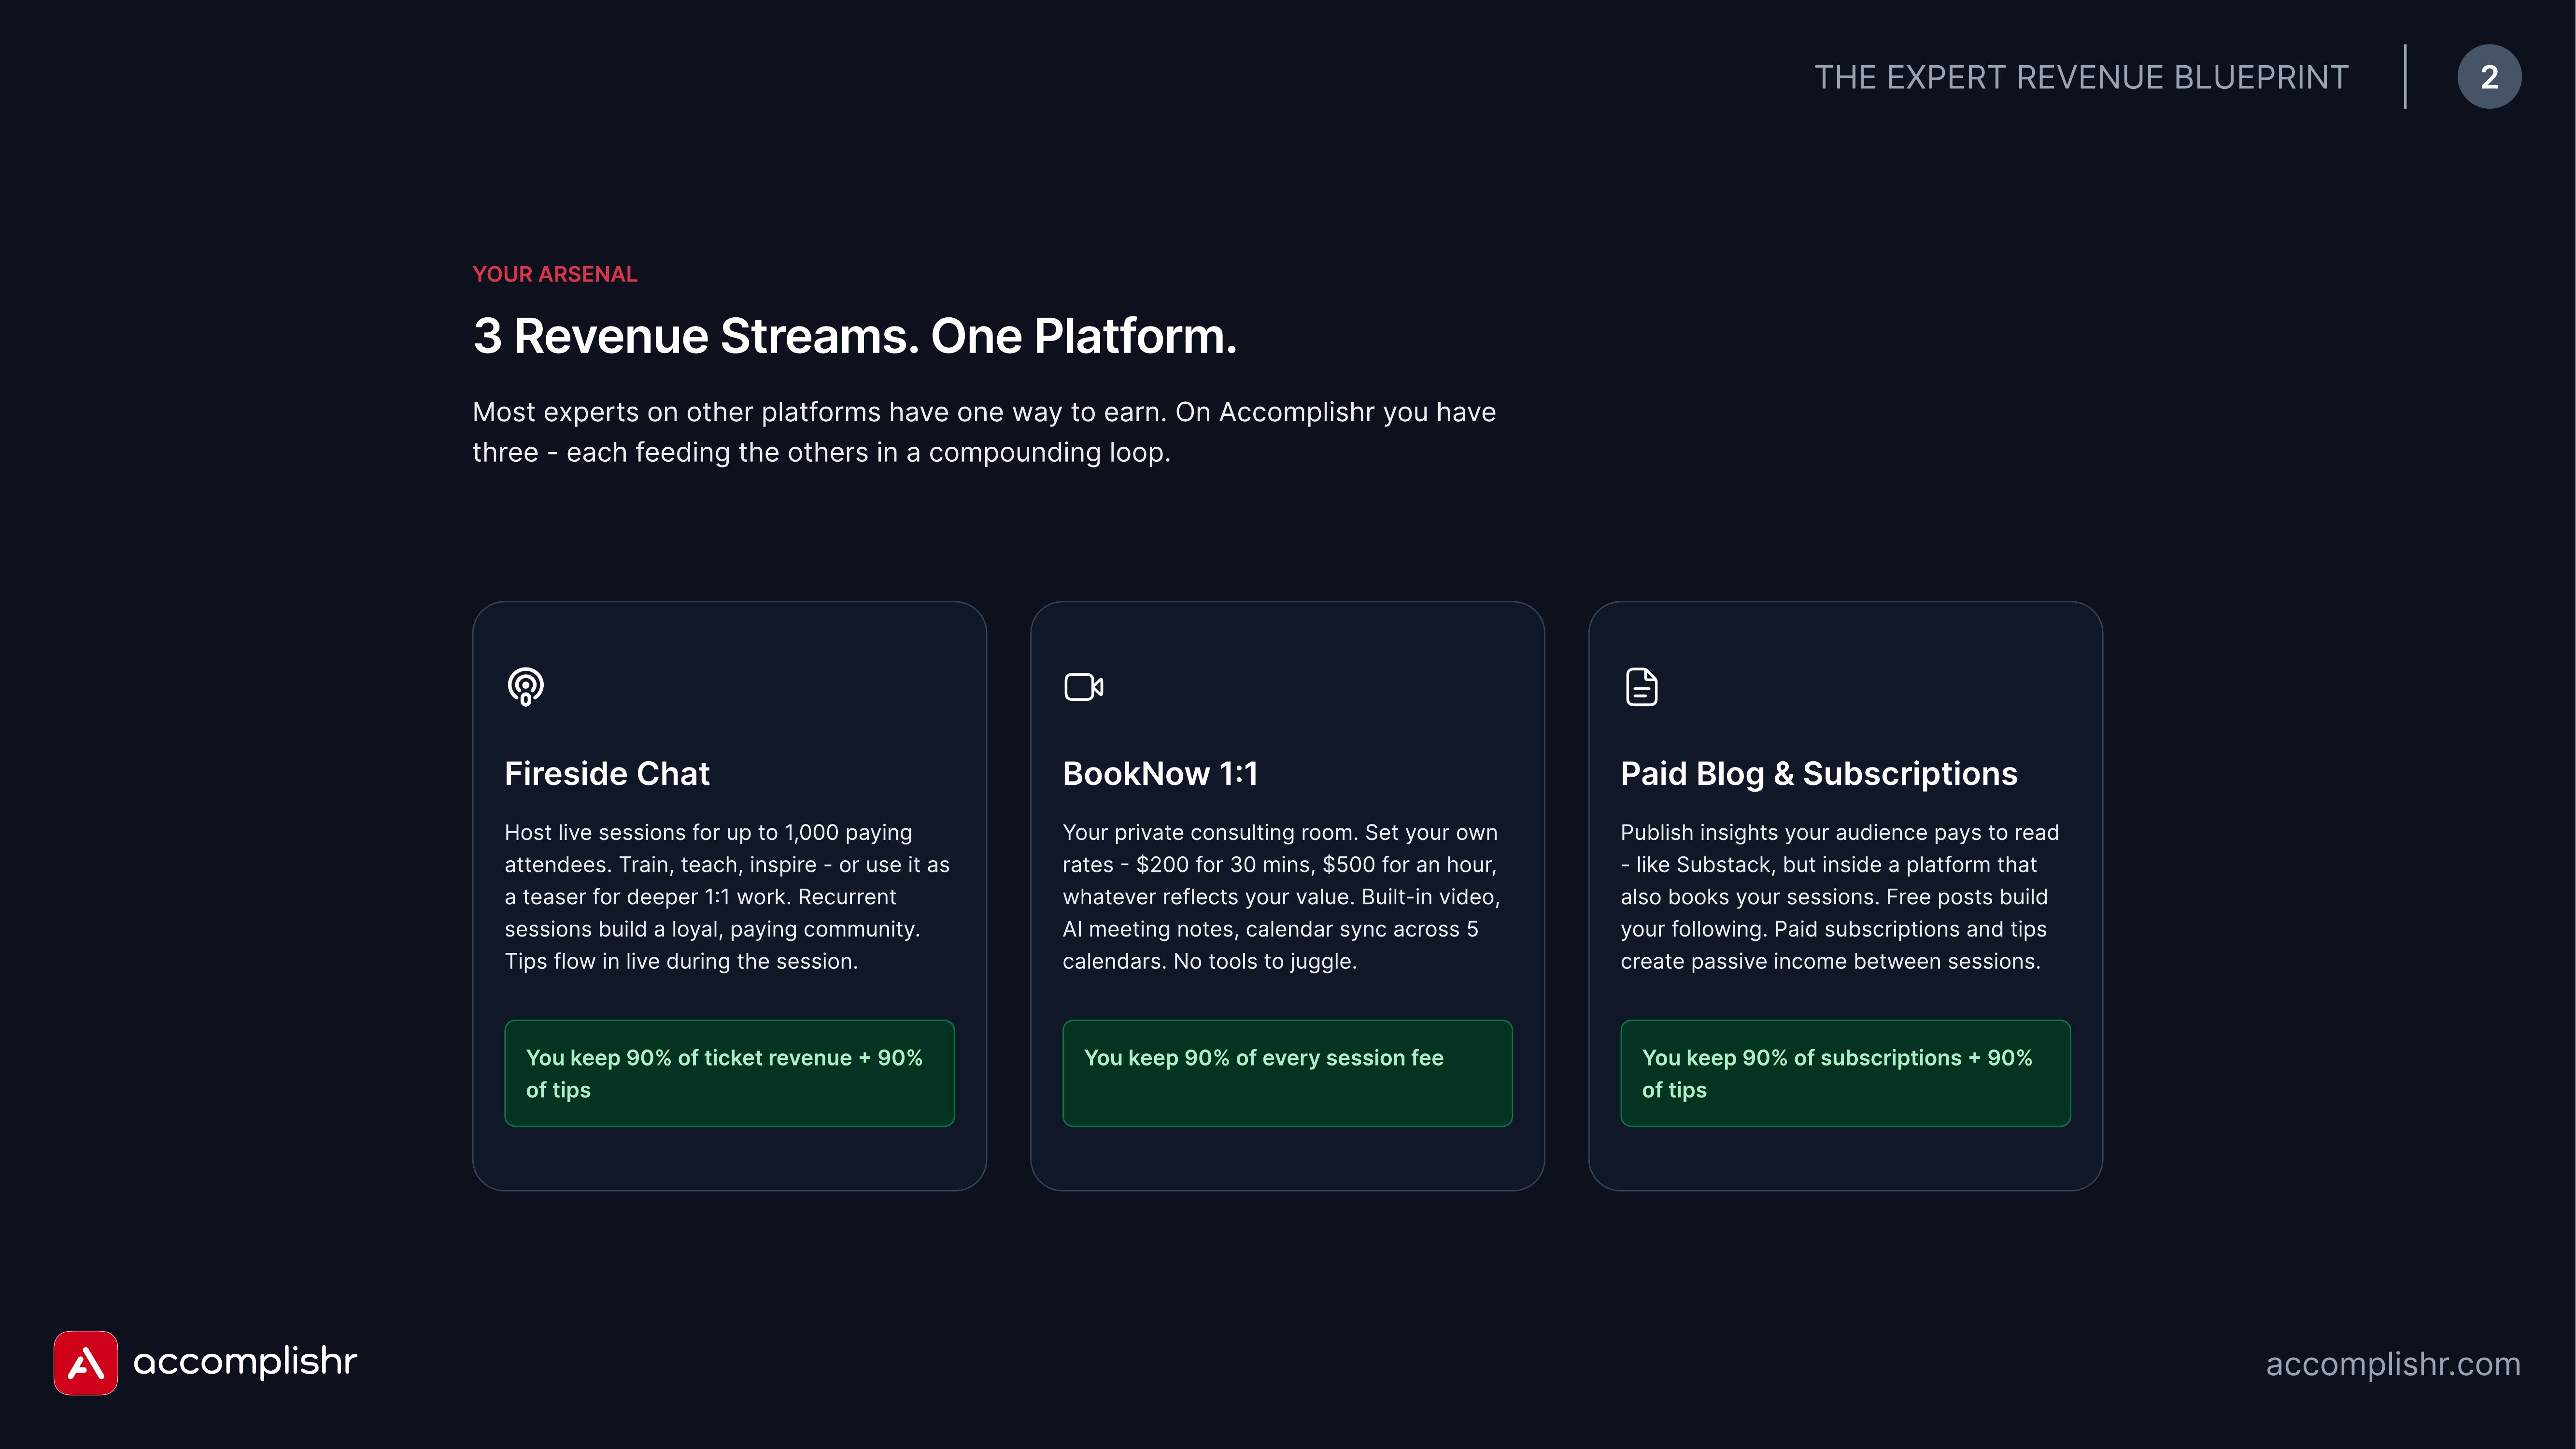Image resolution: width=2576 pixels, height=1449 pixels.
Task: Open the accomplishr.com link
Action: pyautogui.click(x=2392, y=1364)
